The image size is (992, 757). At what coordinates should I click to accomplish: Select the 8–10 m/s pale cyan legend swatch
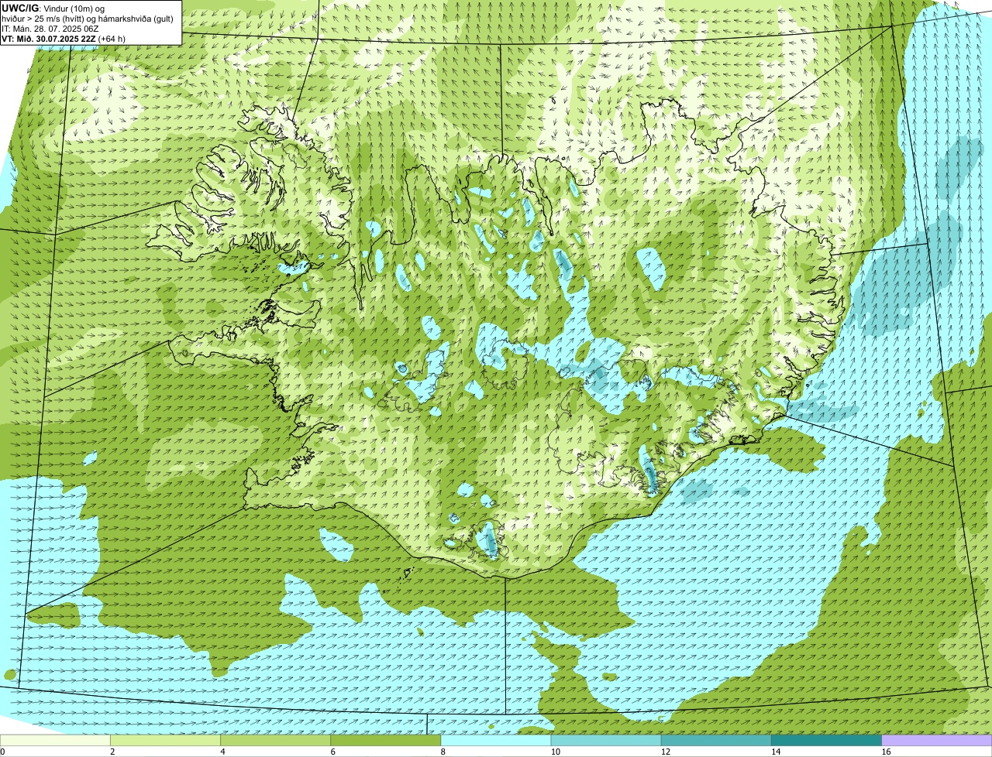(x=496, y=740)
